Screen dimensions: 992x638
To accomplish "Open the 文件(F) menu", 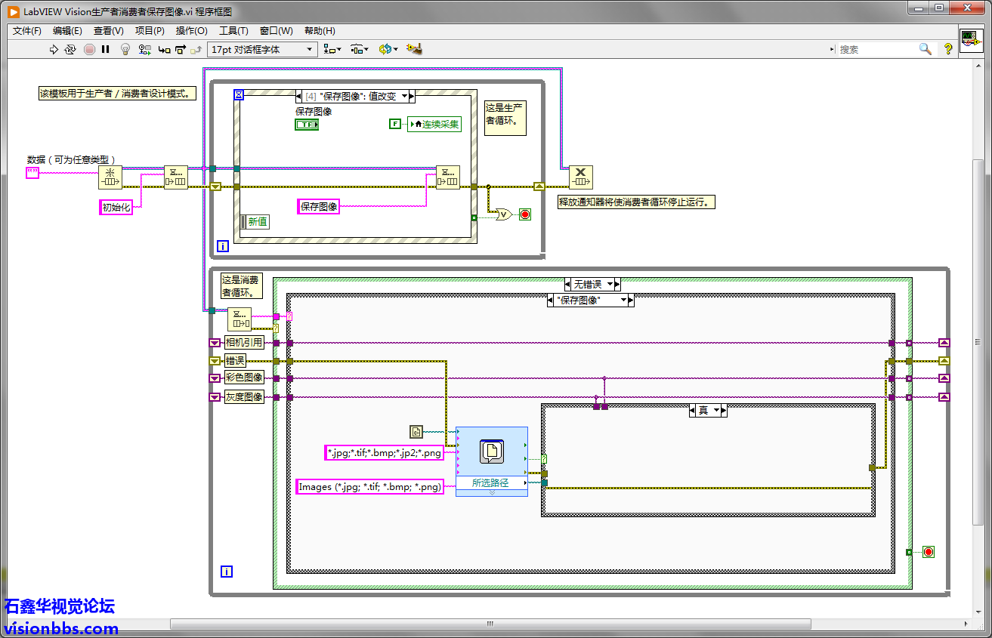I will tap(27, 31).
